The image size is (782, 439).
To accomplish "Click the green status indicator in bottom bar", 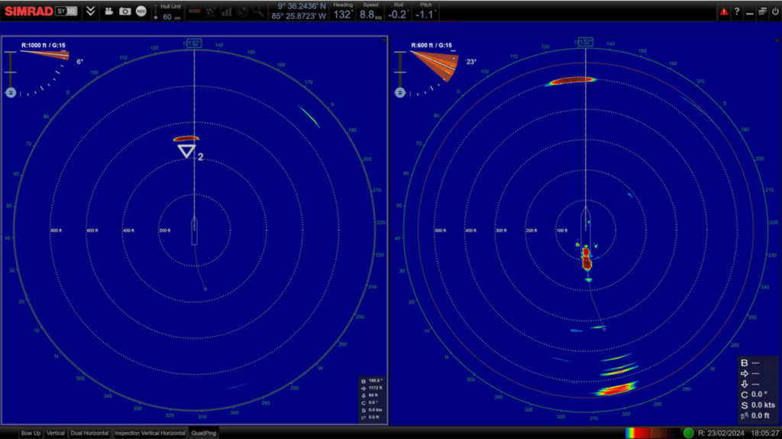I will point(689,433).
